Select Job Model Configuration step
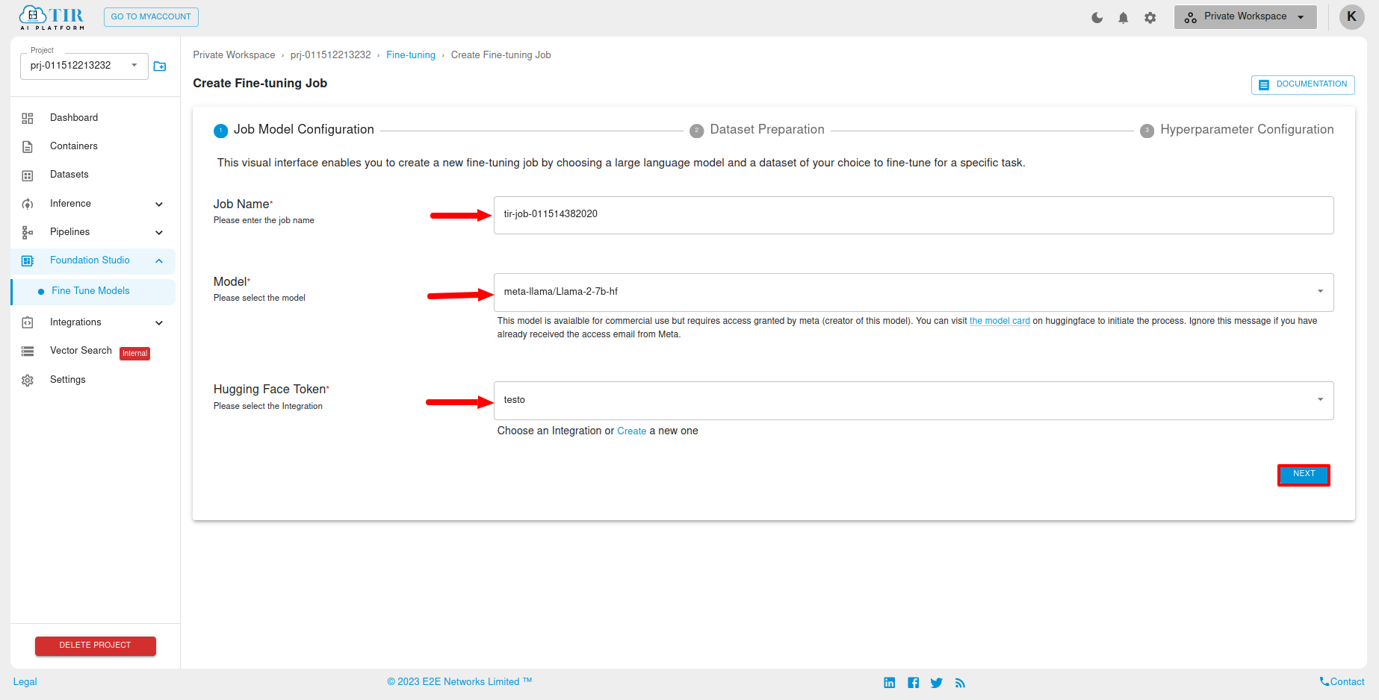 point(294,130)
